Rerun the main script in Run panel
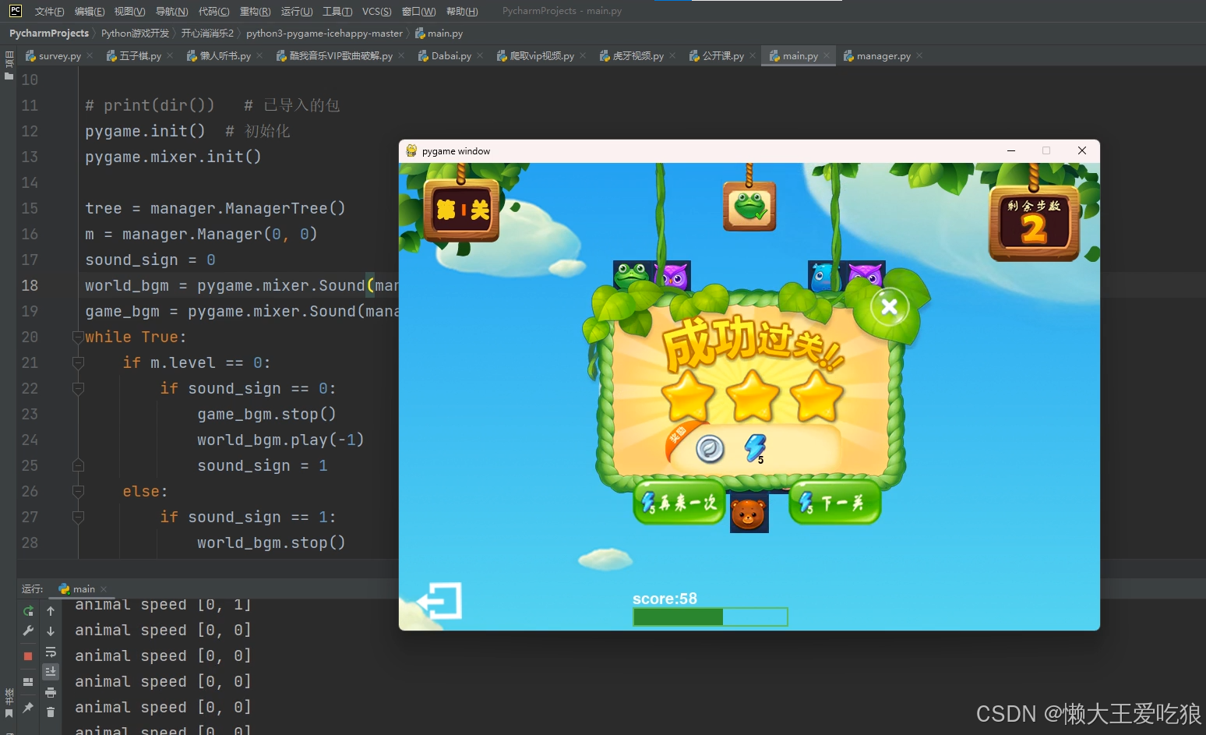 (x=28, y=611)
